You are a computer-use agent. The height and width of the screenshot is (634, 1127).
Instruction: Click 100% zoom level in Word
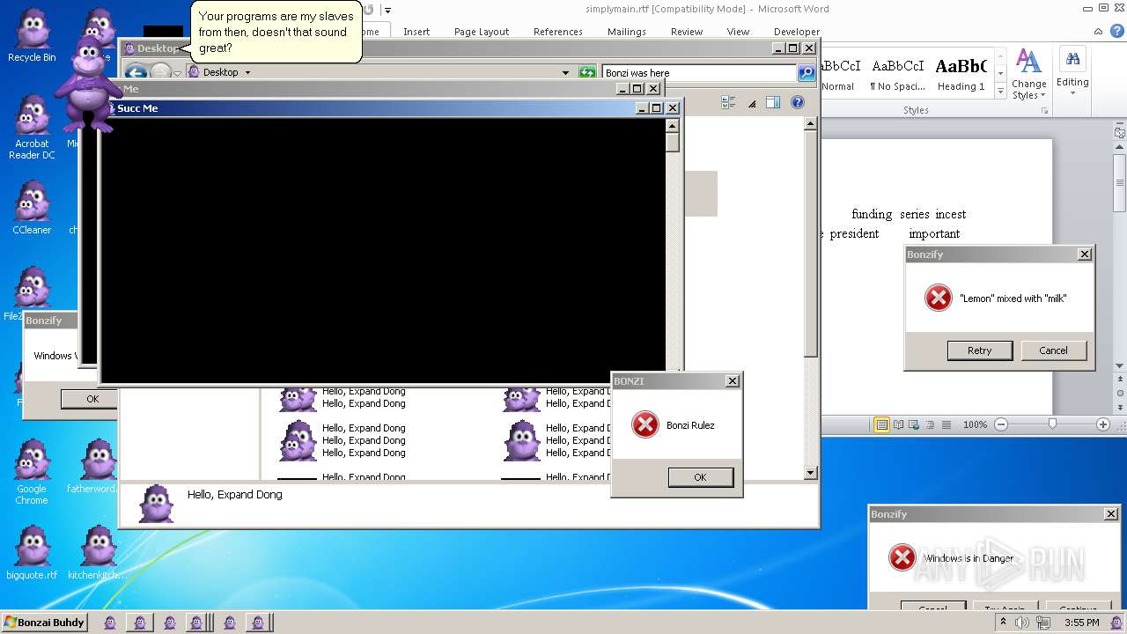click(x=975, y=424)
